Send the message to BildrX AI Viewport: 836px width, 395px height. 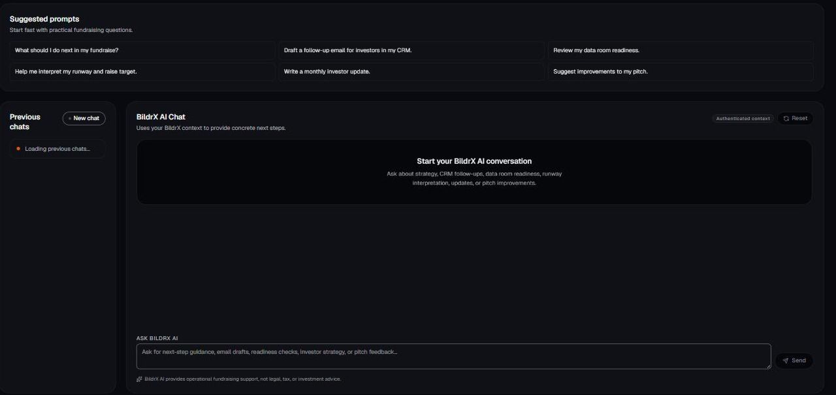point(794,360)
